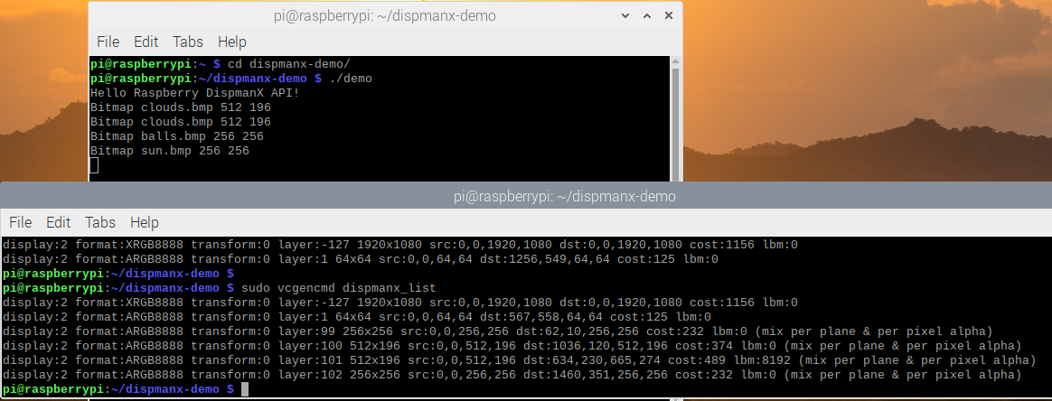Click the upper terminal title bar text
This screenshot has width=1052, height=401.
[x=385, y=15]
